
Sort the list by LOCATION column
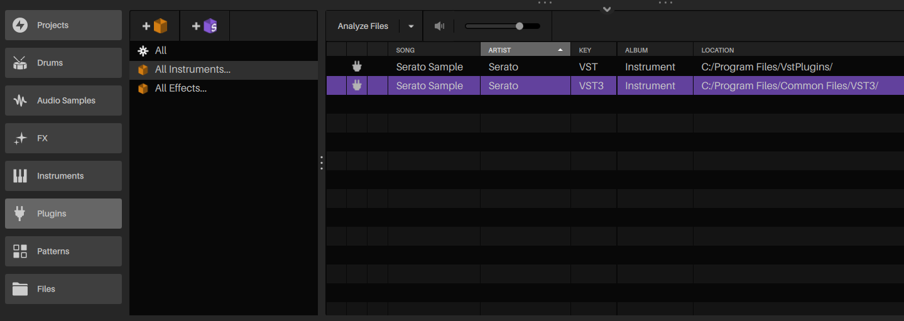point(798,50)
